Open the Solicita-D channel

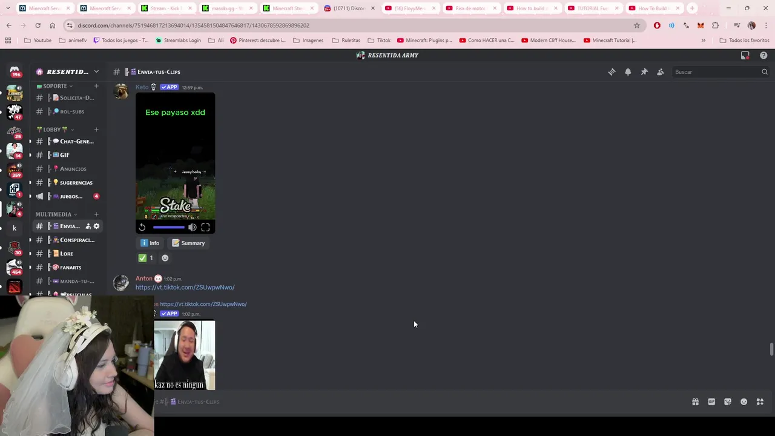point(67,97)
